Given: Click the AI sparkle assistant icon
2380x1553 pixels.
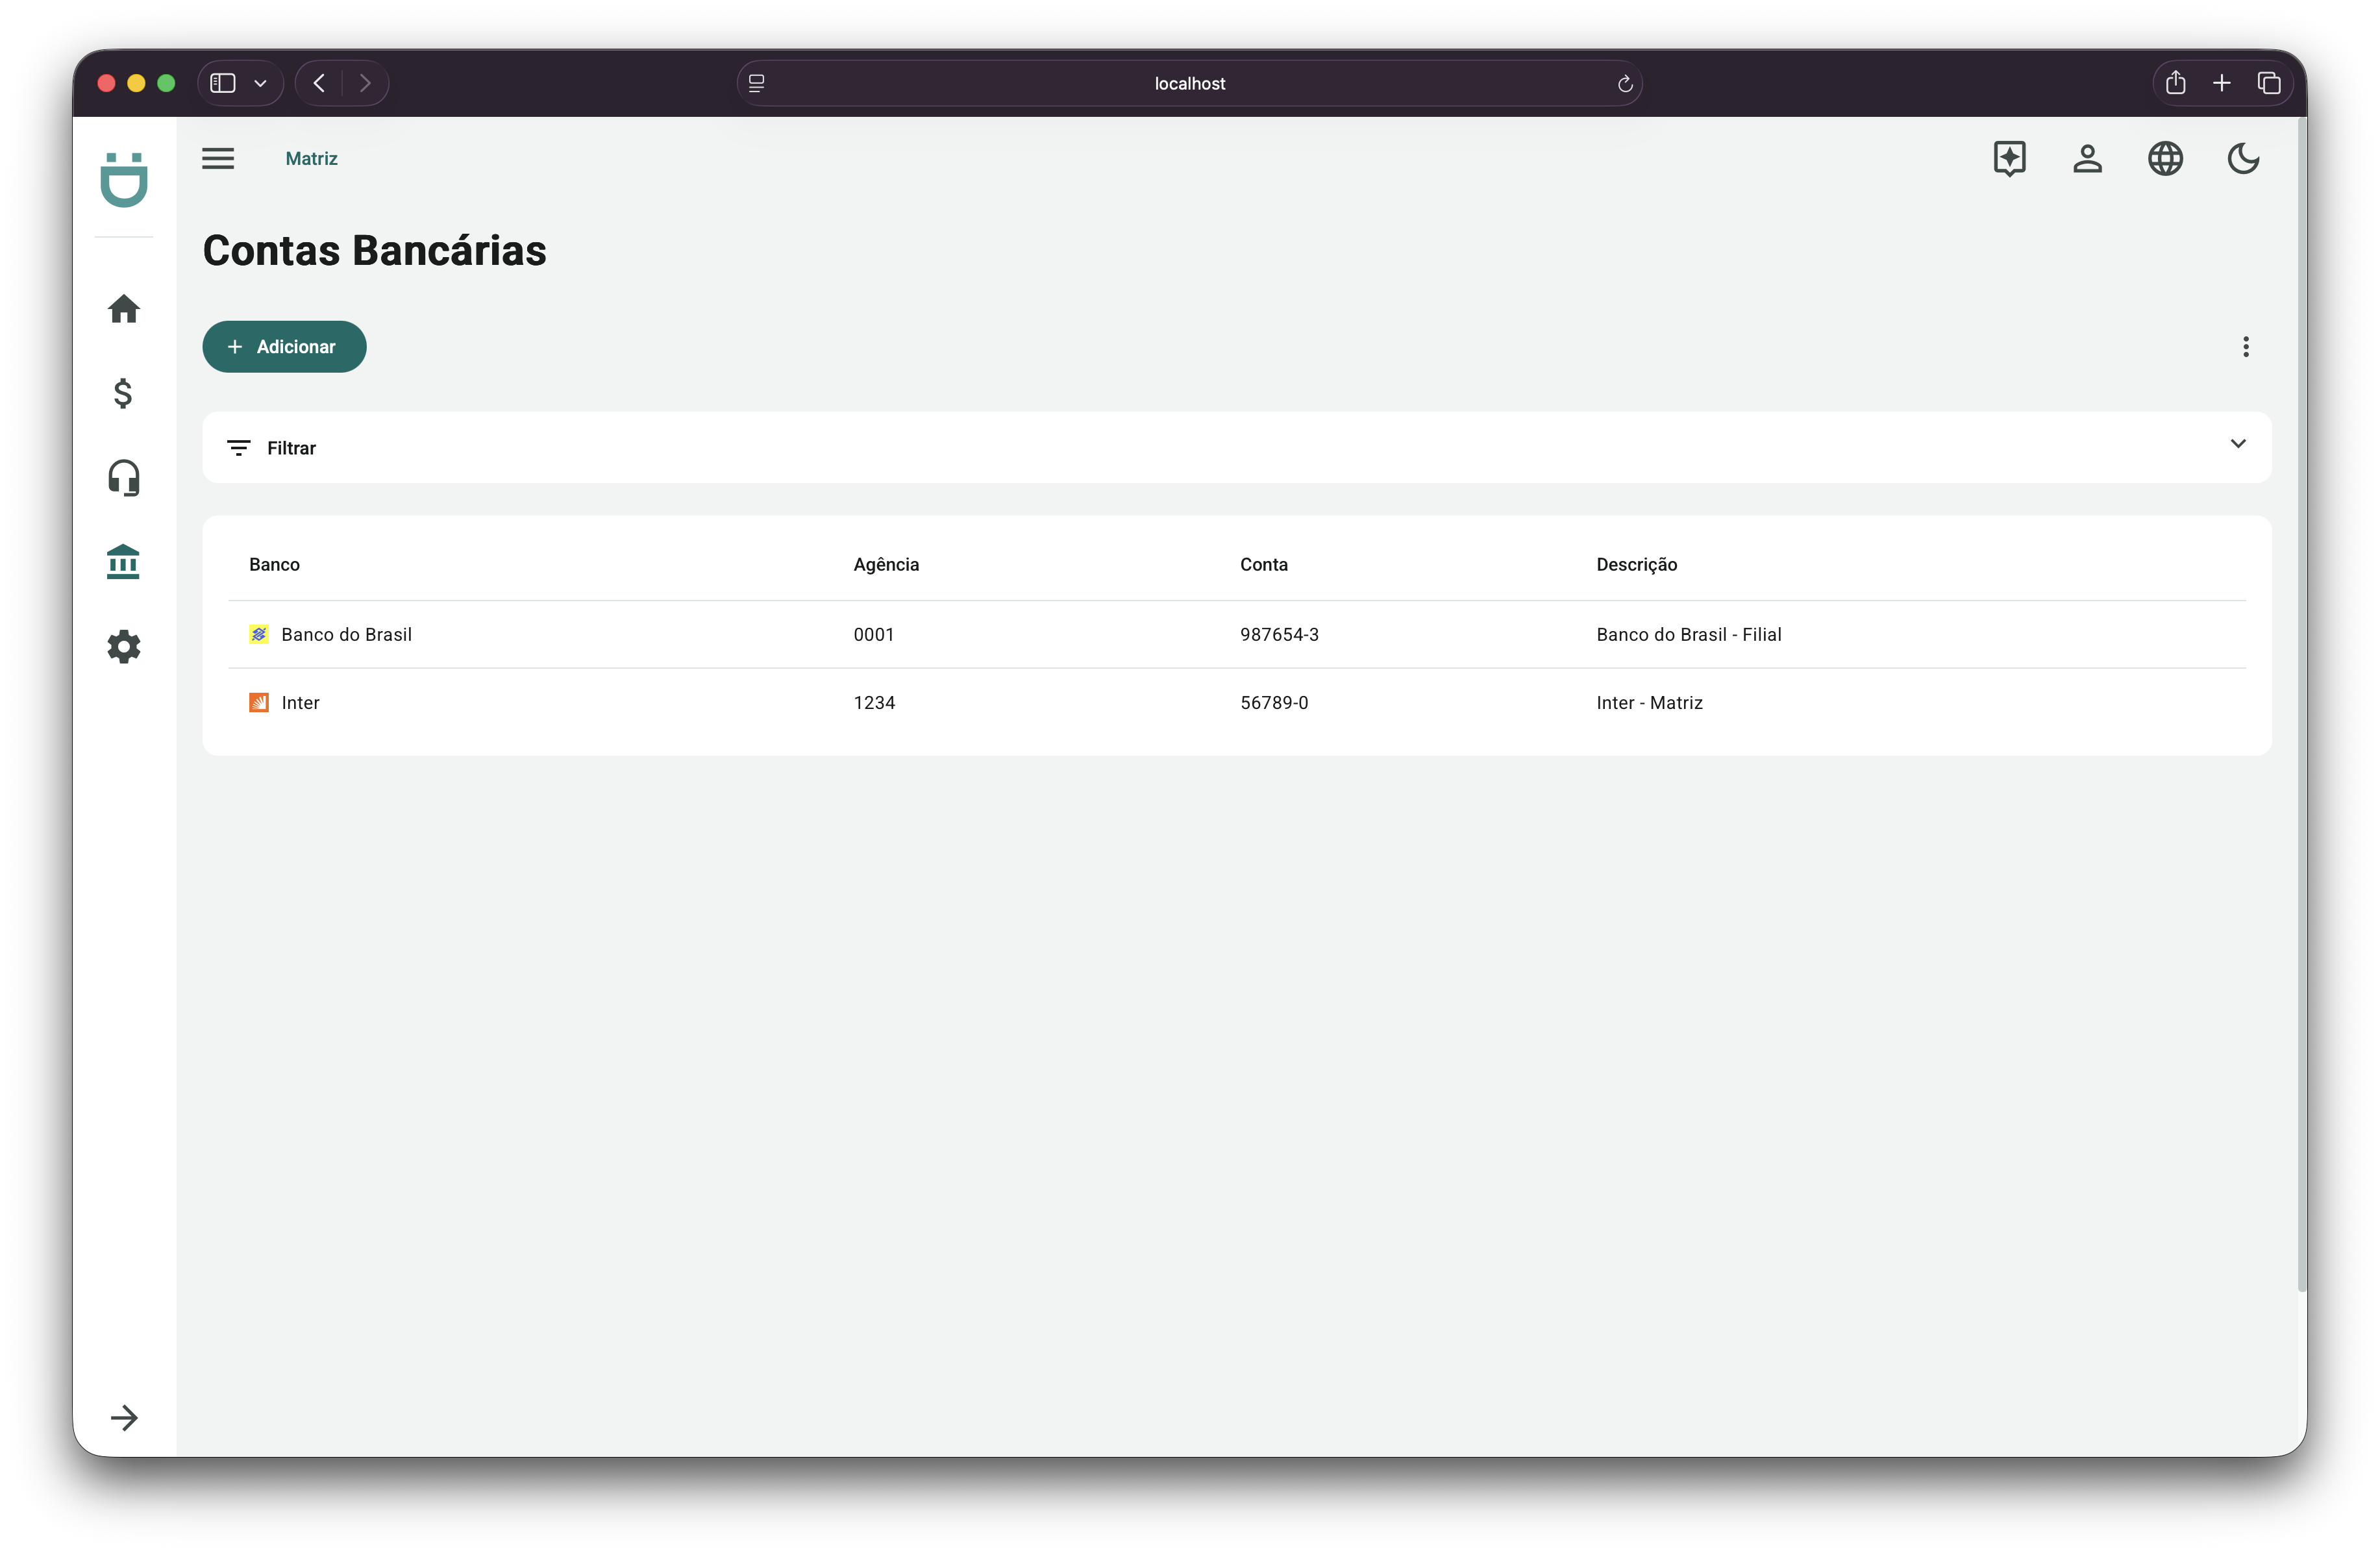Looking at the screenshot, I should coord(2009,158).
